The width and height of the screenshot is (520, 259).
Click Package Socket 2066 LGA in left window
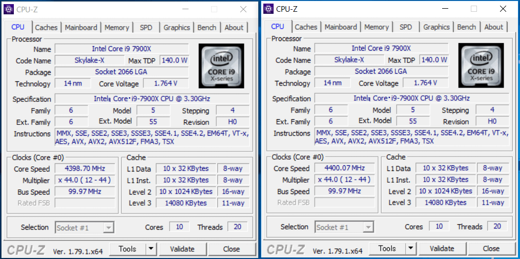(x=122, y=72)
